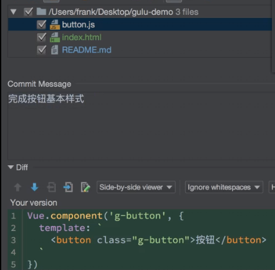Uncheck the button.js checkbox
The width and height of the screenshot is (275, 270).
click(x=41, y=25)
